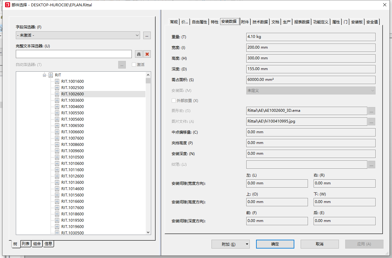The width and height of the screenshot is (392, 258).
Task: Click part icon beside RIT.1005500
Action: point(57,113)
